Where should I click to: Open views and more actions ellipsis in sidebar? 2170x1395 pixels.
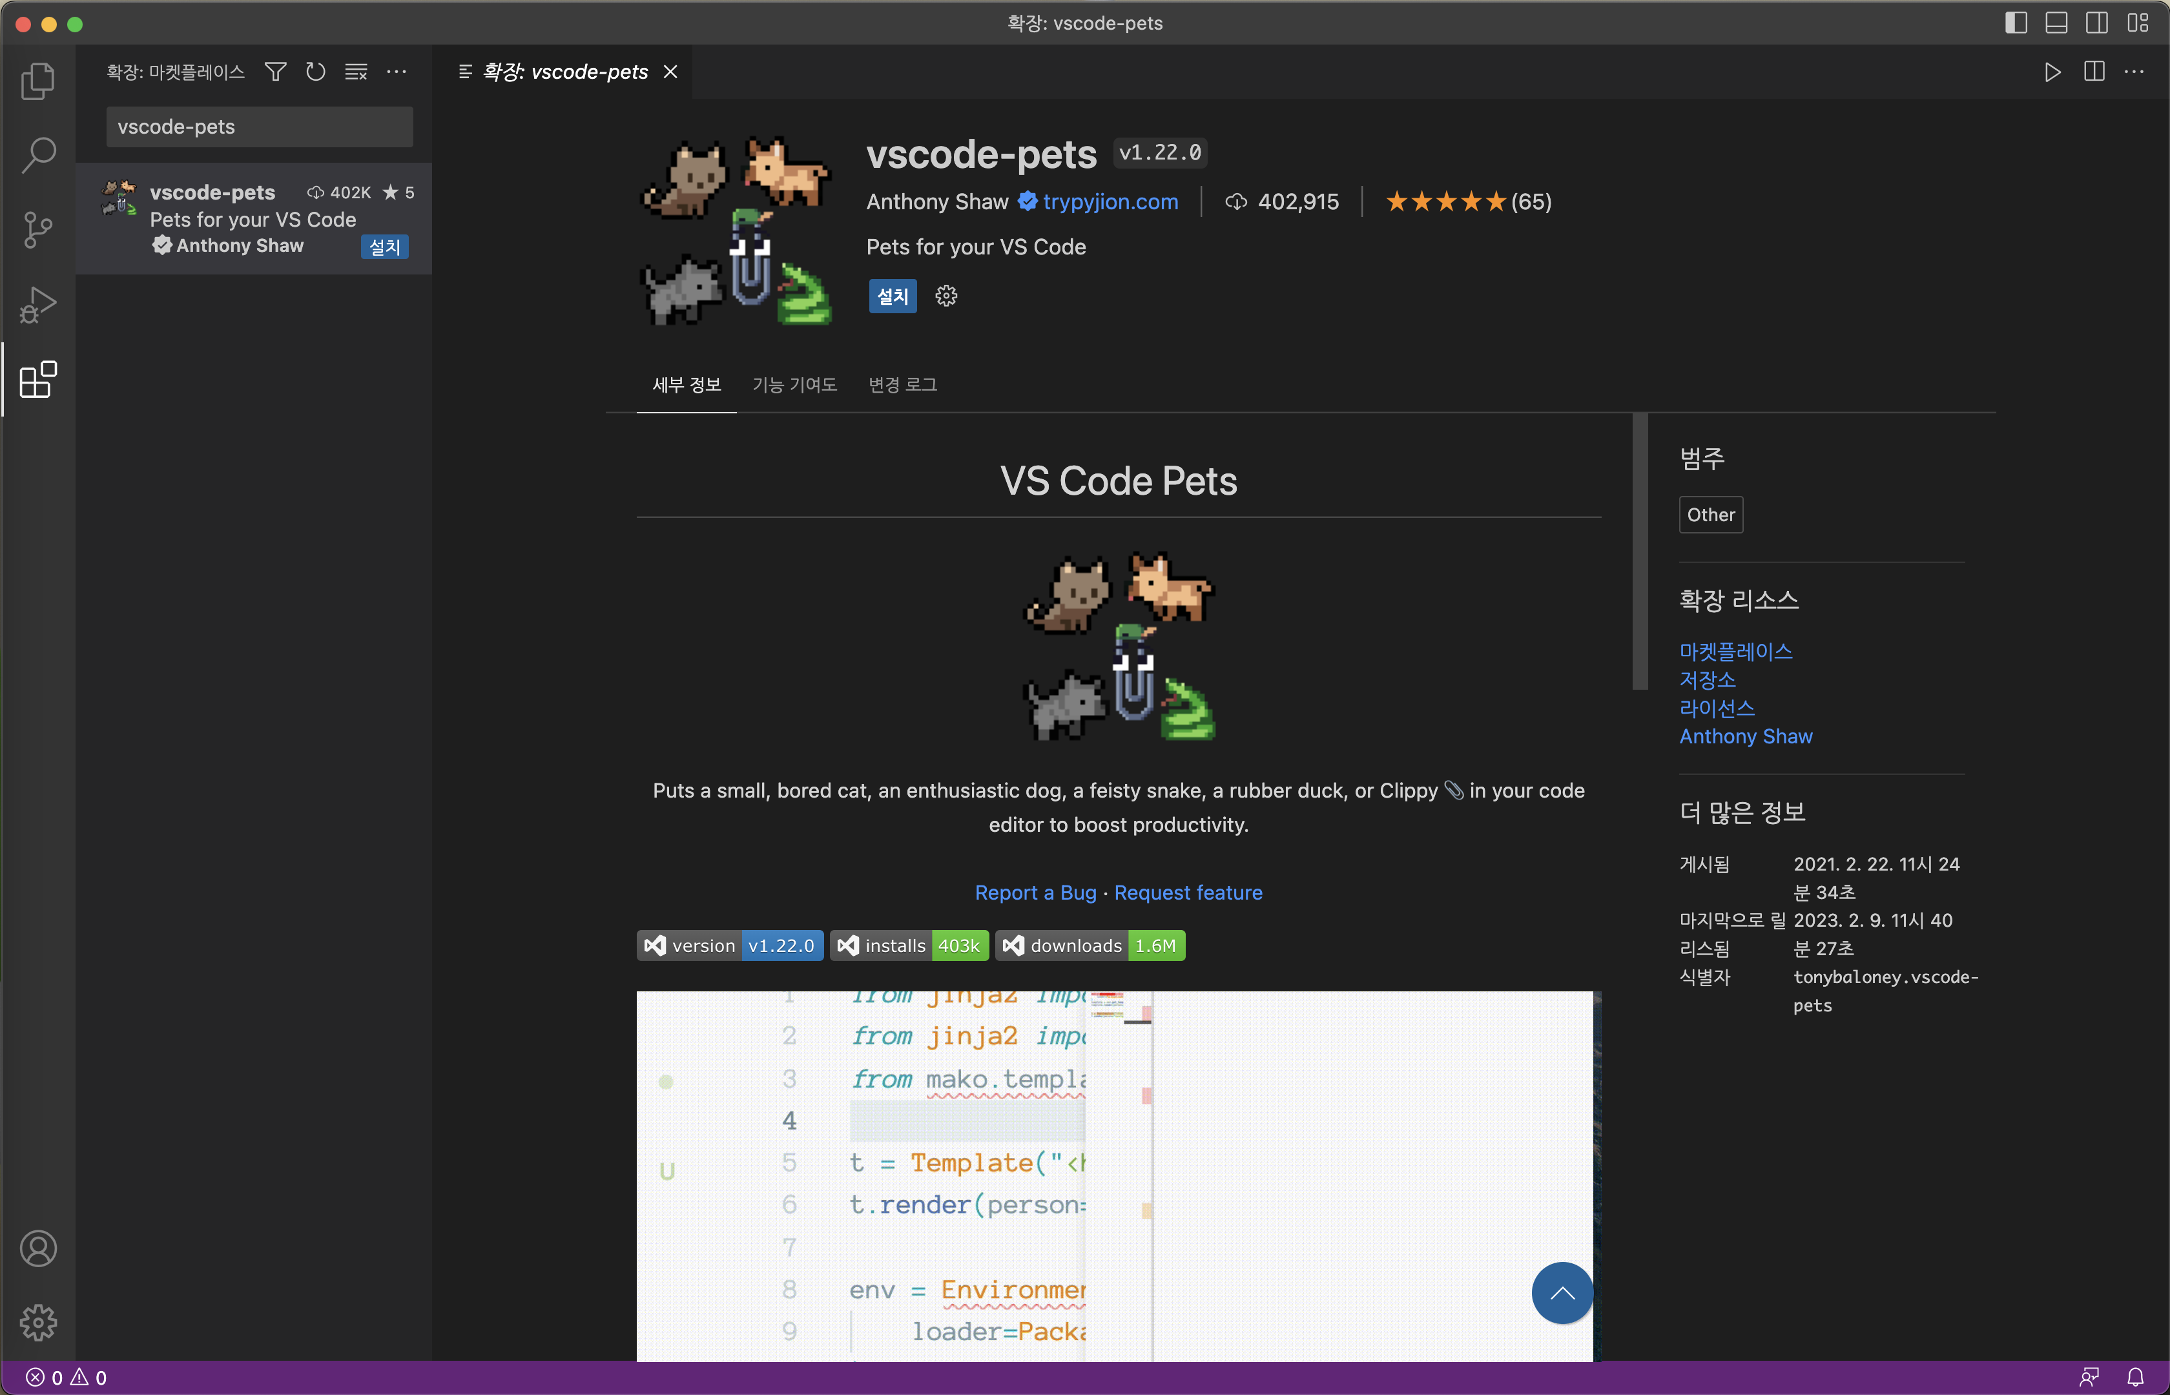pyautogui.click(x=397, y=72)
